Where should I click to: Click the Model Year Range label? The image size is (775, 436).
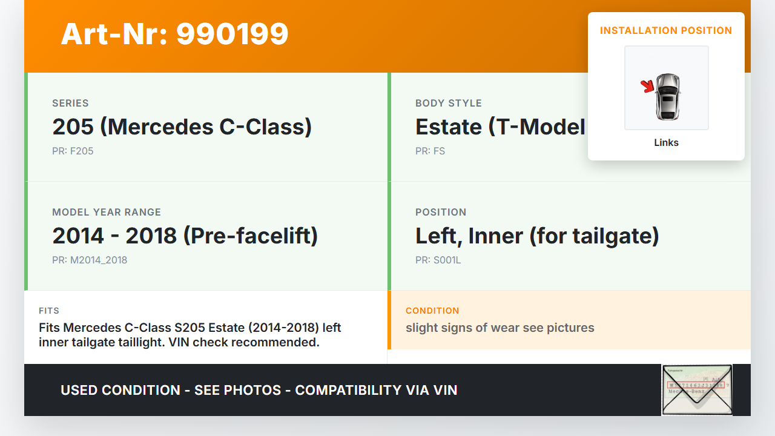point(107,213)
